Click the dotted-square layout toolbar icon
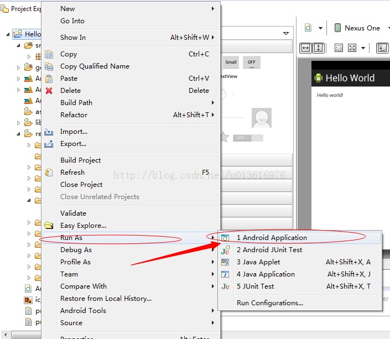Image resolution: width=390 pixels, height=339 pixels. click(x=339, y=48)
